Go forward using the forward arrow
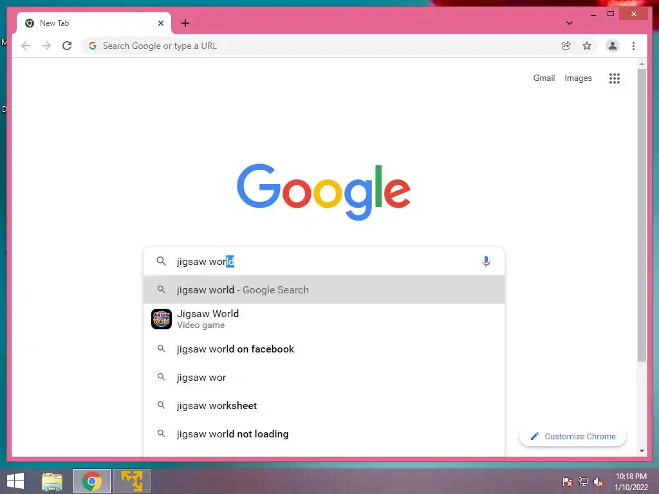659x494 pixels. (x=46, y=46)
